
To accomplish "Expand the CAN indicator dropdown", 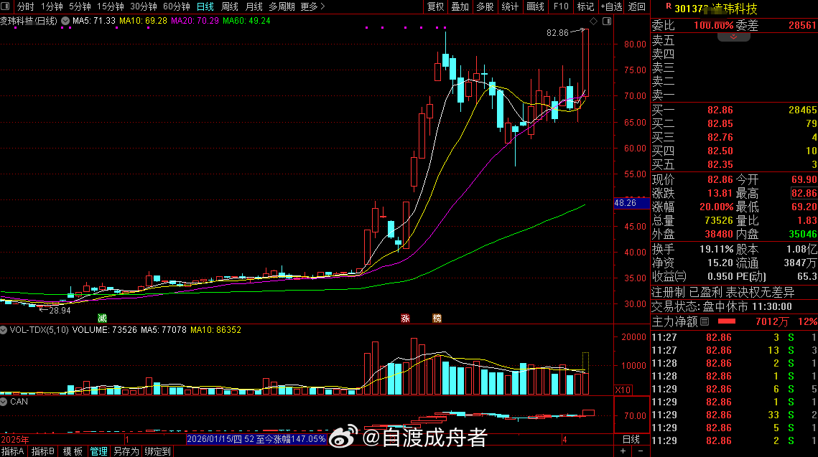I will point(4,402).
